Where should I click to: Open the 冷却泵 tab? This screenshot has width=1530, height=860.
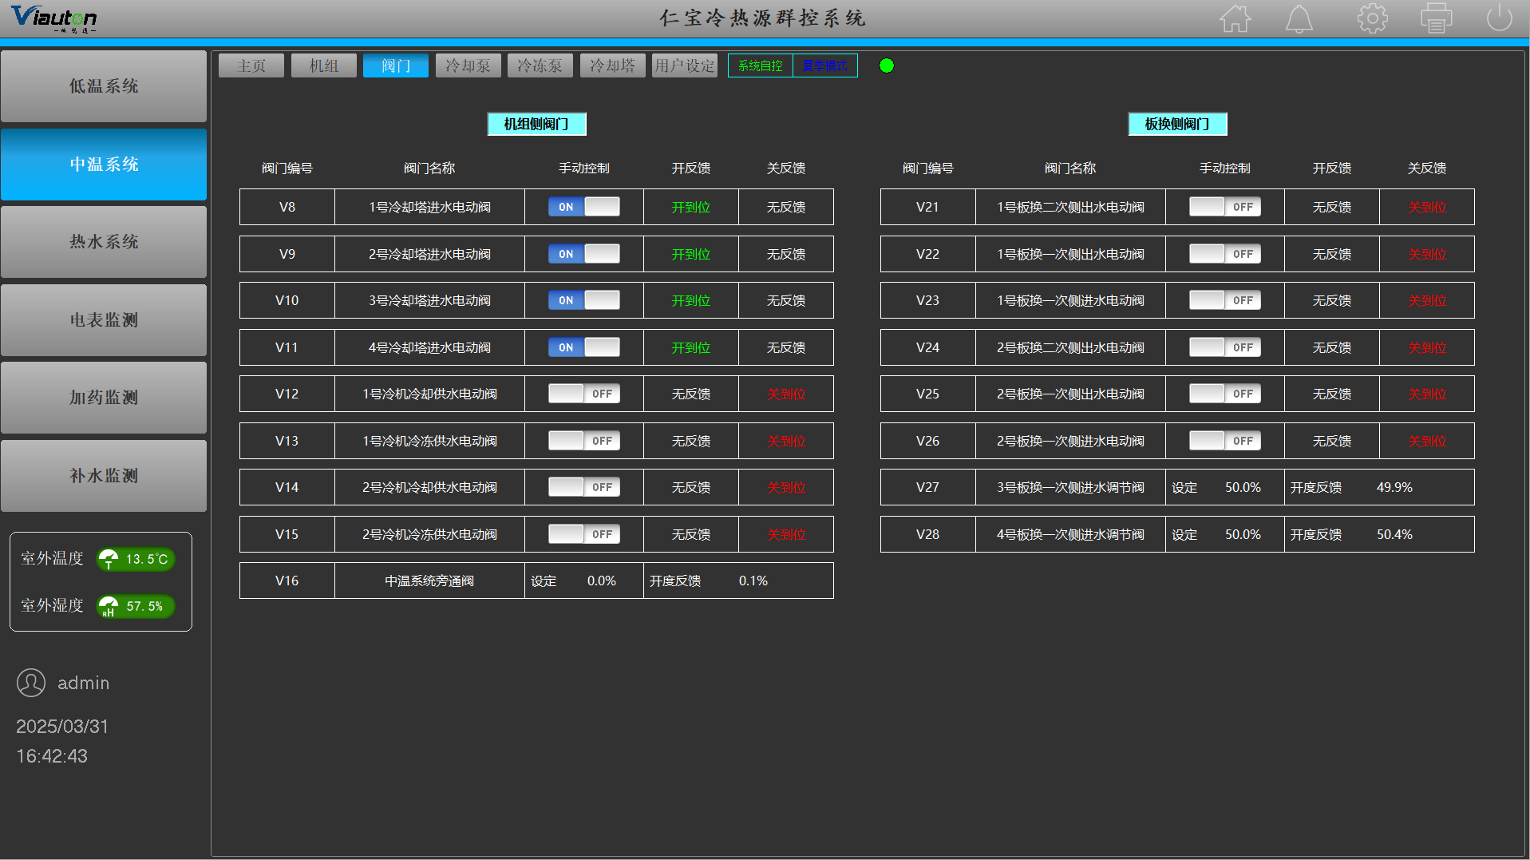468,65
